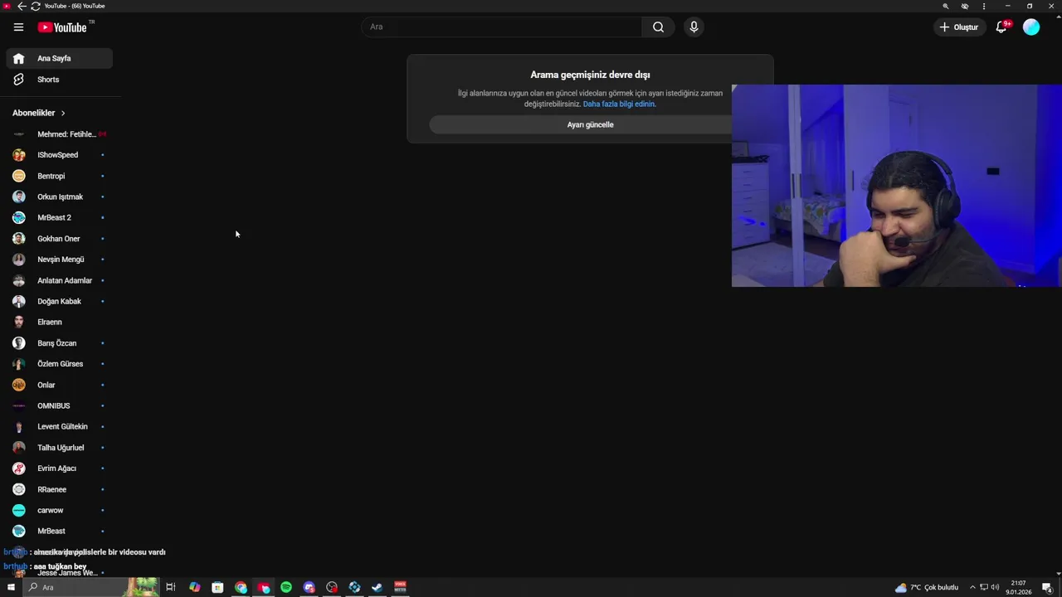The height and width of the screenshot is (597, 1062).
Task: Open network icon in system tray
Action: pos(984,587)
